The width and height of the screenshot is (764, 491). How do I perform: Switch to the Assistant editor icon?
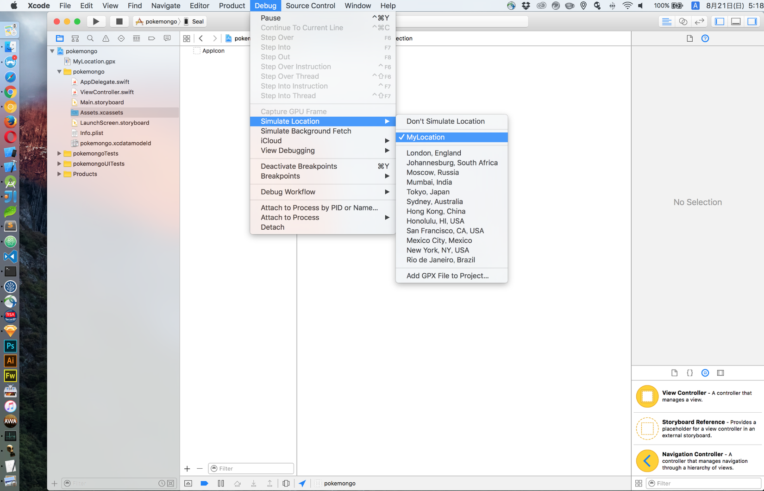pos(683,21)
